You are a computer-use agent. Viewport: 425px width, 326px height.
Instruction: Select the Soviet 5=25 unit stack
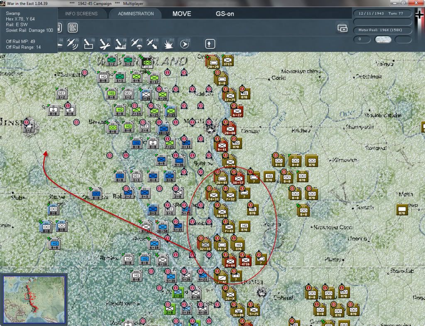pyautogui.click(x=254, y=310)
